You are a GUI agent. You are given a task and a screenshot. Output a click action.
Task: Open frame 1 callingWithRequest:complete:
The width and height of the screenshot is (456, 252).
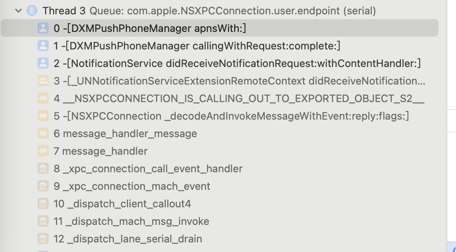(x=197, y=46)
